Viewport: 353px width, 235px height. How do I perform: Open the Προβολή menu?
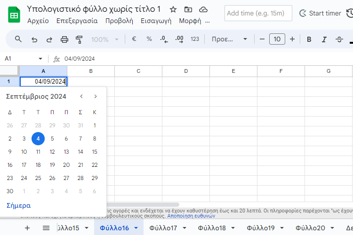119,21
